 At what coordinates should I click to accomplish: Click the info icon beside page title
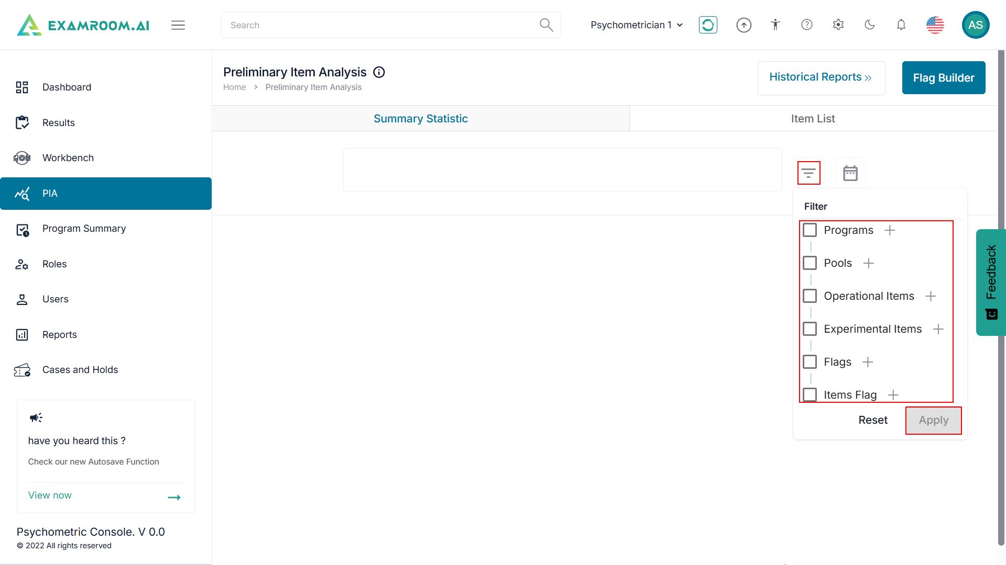[x=379, y=72]
